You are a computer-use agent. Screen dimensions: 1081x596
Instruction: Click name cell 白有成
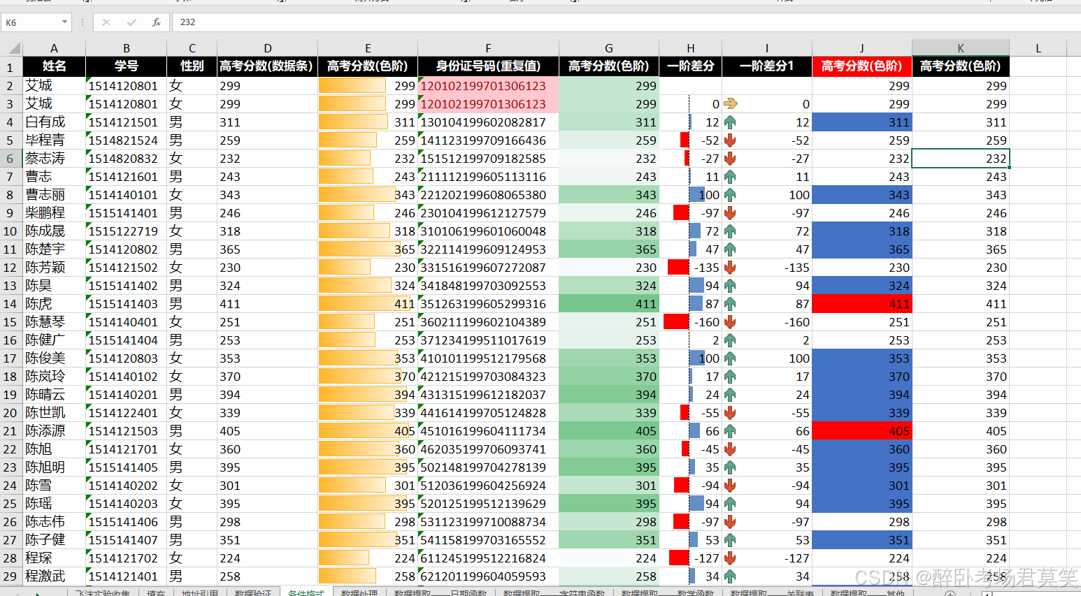click(x=54, y=122)
